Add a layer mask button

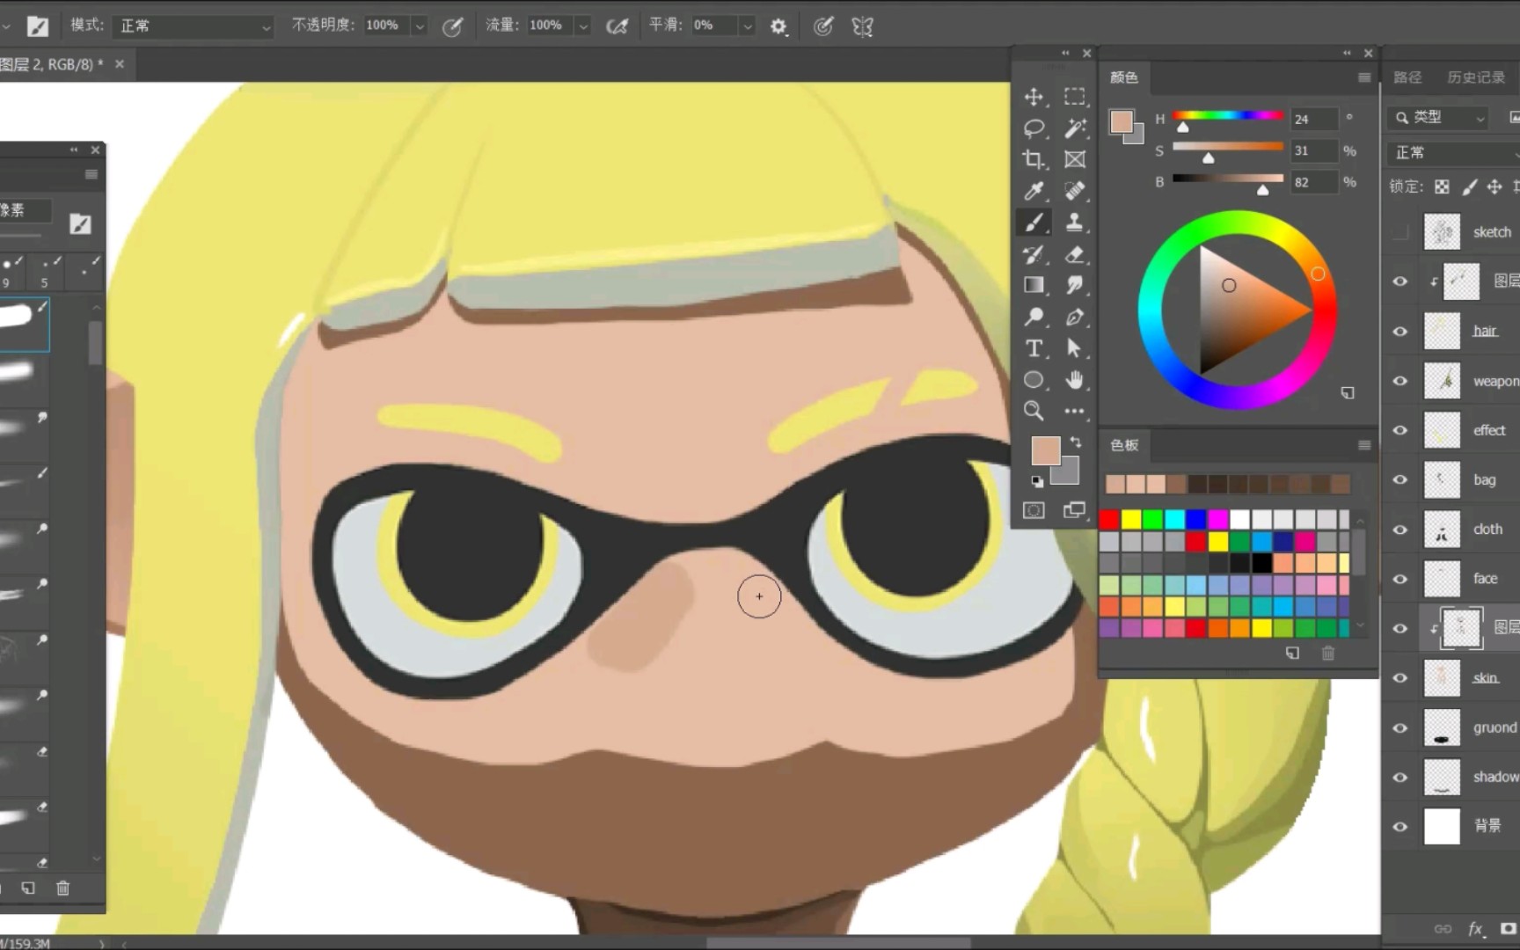pyautogui.click(x=1508, y=929)
